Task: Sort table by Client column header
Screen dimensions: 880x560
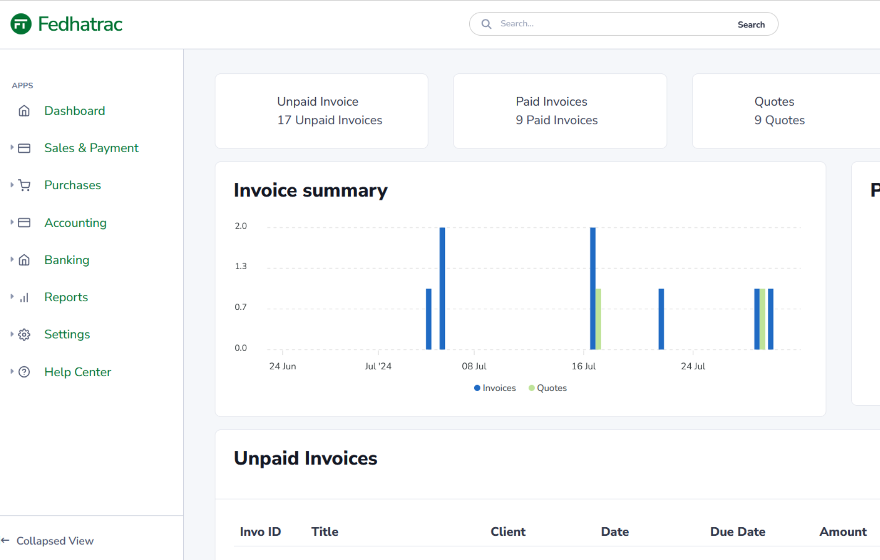Action: 508,532
